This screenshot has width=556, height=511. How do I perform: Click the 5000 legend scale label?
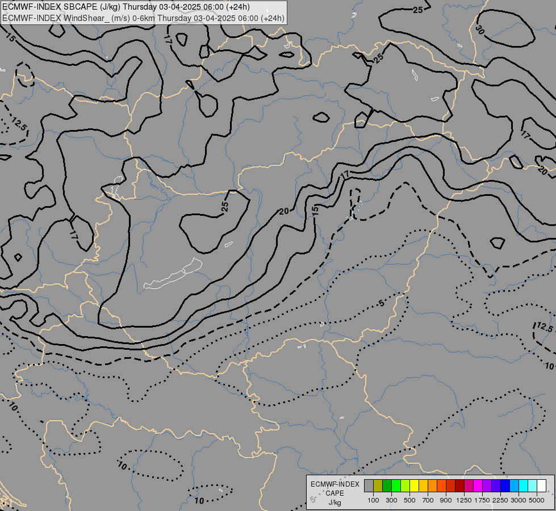537,500
